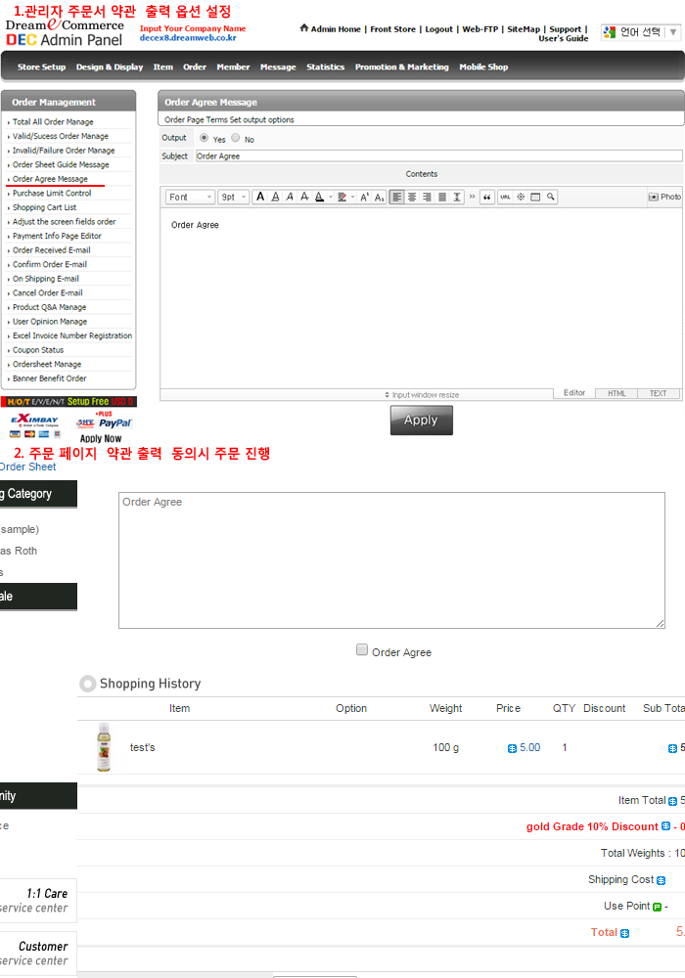This screenshot has width=685, height=978.
Task: Click the bold text icon in editor
Action: coord(259,197)
